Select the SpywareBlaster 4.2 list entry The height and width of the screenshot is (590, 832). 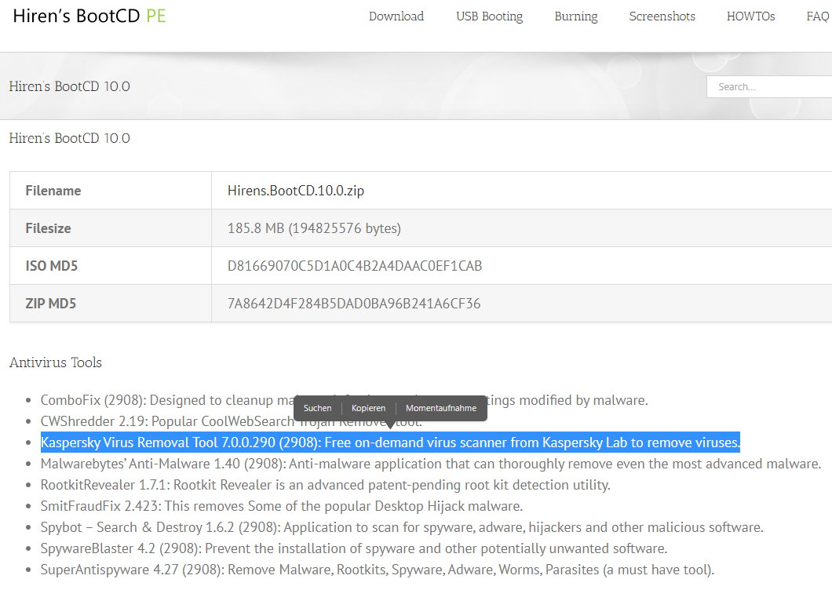[x=354, y=548]
